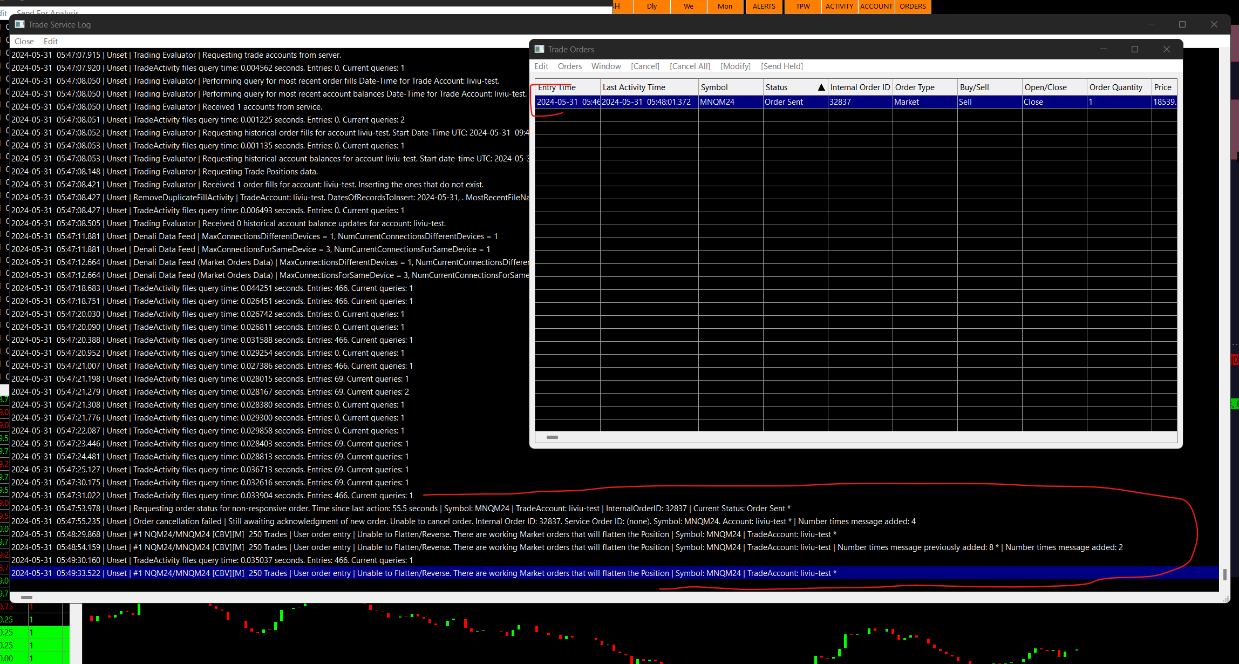Switch chart to Dly timeframe button
The width and height of the screenshot is (1239, 664).
652,6
